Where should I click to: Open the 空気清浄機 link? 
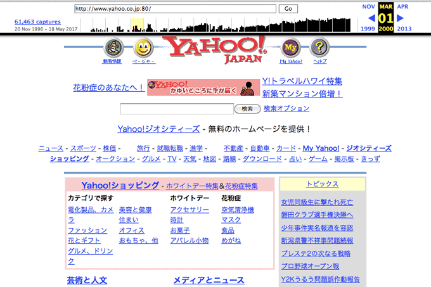point(238,210)
